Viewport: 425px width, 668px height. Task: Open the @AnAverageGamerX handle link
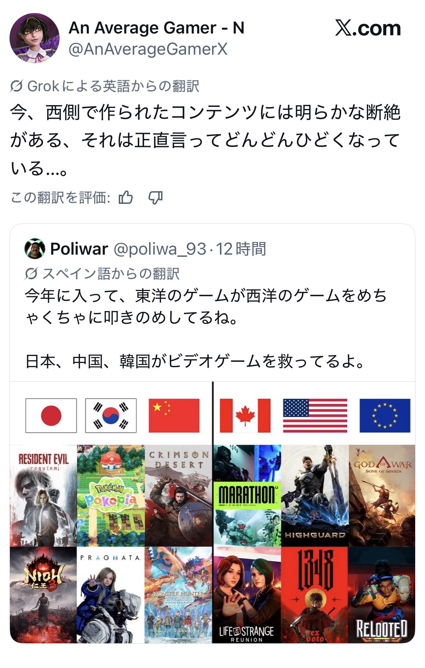pyautogui.click(x=148, y=49)
